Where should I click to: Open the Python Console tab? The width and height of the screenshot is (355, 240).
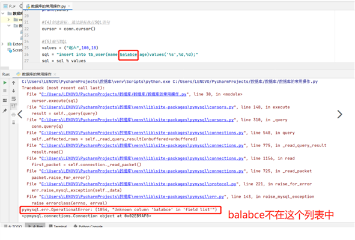88,226
